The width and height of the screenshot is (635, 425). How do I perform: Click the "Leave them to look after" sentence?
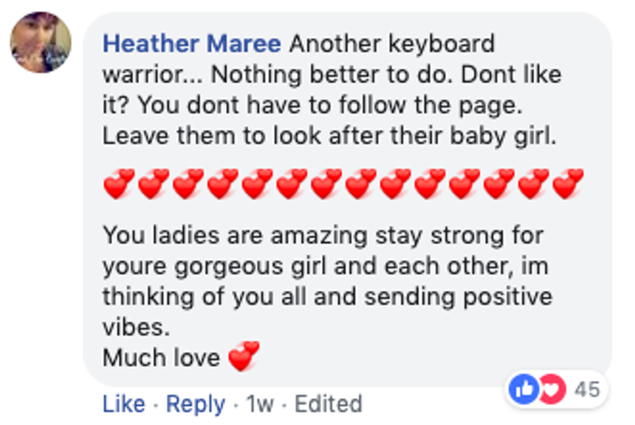click(x=329, y=137)
